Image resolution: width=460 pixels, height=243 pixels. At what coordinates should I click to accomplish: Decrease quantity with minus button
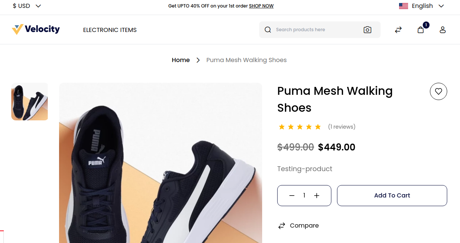tap(292, 196)
